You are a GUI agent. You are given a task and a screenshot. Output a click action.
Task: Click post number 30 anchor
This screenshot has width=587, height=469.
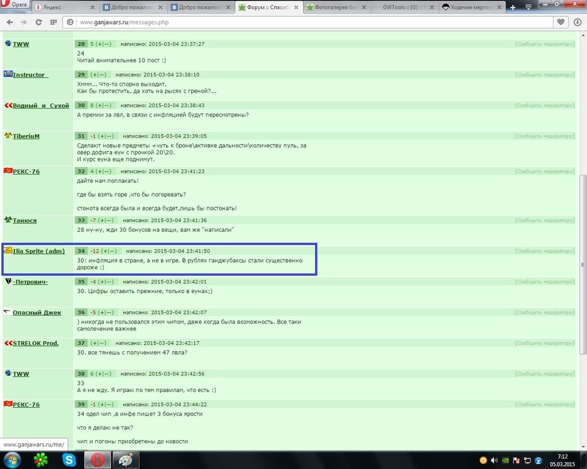(x=81, y=105)
